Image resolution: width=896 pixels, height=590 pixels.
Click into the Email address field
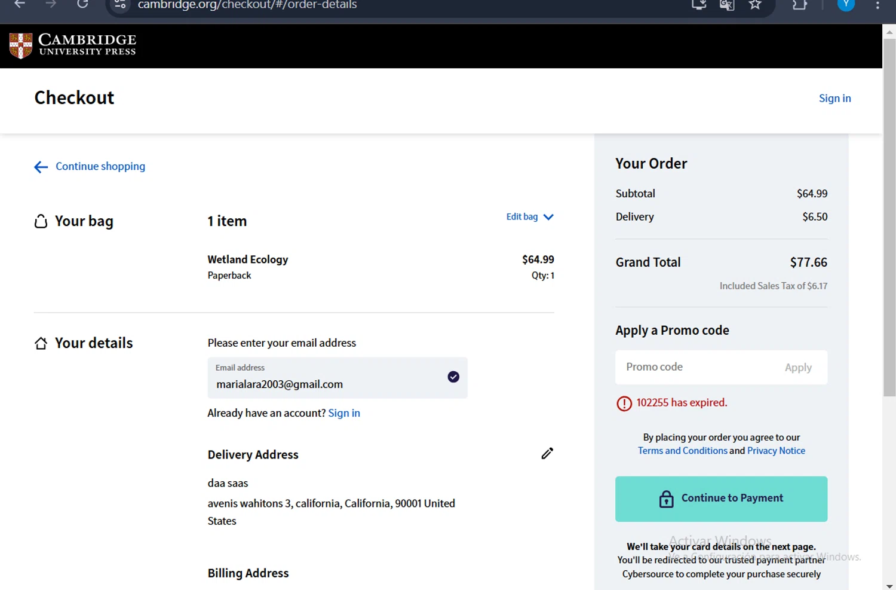[337, 378]
